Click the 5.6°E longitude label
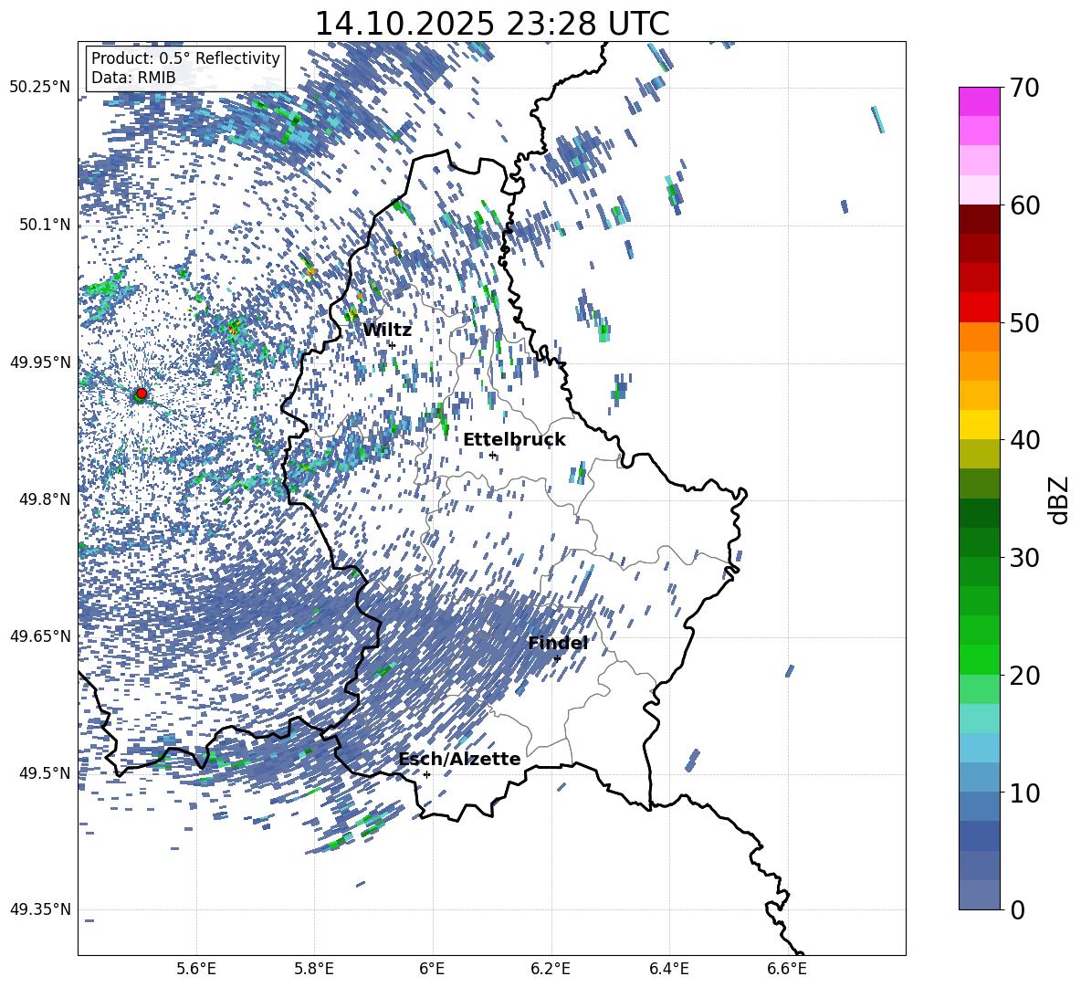Viewport: 1081px width, 987px height. point(196,969)
